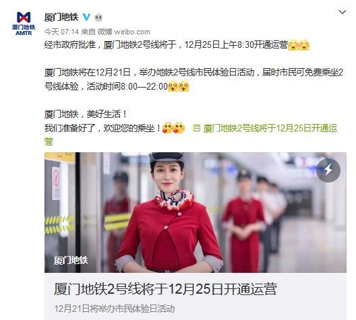Click the green article document icon before the link
The image size is (356, 320).
(197, 128)
